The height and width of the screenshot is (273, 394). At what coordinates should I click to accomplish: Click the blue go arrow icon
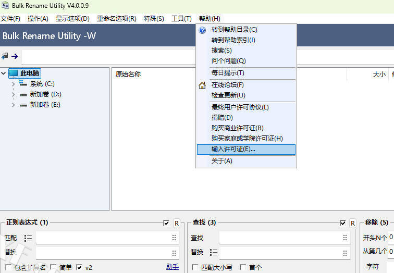pyautogui.click(x=15, y=56)
